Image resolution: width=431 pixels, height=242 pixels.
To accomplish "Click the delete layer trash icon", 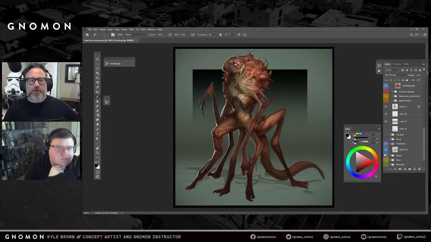I will pos(419,169).
